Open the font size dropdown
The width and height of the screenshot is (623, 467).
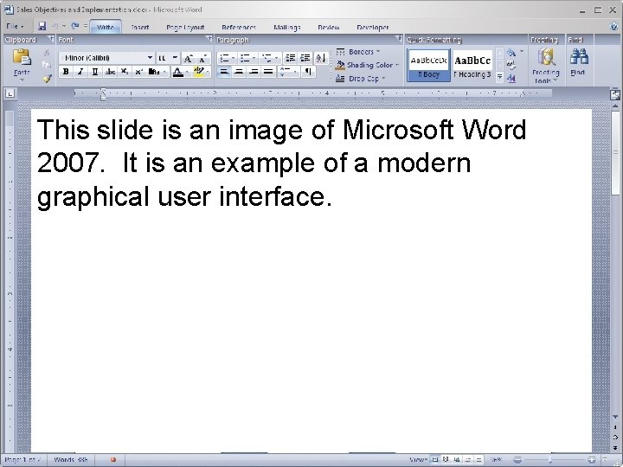[175, 58]
